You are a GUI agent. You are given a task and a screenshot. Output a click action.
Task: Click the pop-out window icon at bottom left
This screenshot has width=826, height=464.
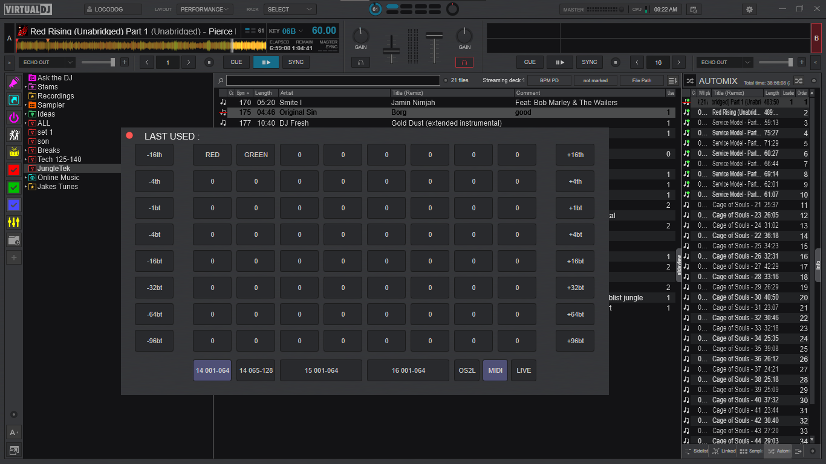14,450
